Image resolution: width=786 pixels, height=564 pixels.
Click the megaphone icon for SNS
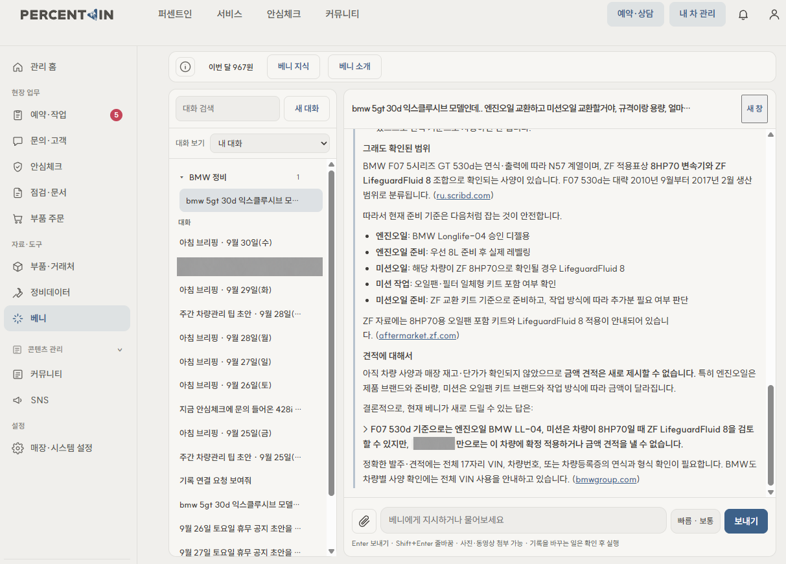point(18,400)
